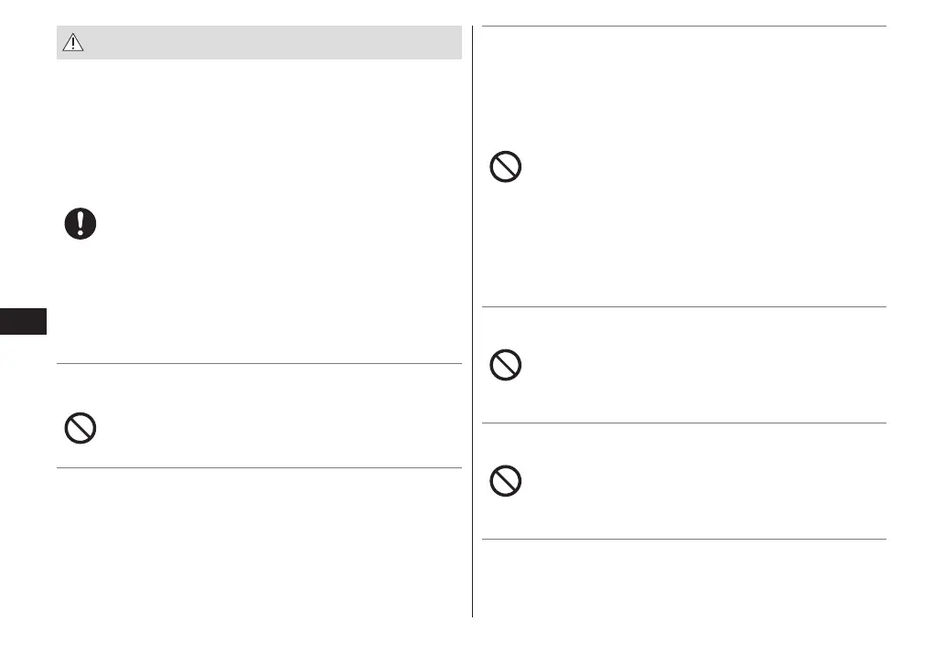The image size is (944, 664).
Task: Click the horizontal line at the top of the right column
Action: (683, 27)
